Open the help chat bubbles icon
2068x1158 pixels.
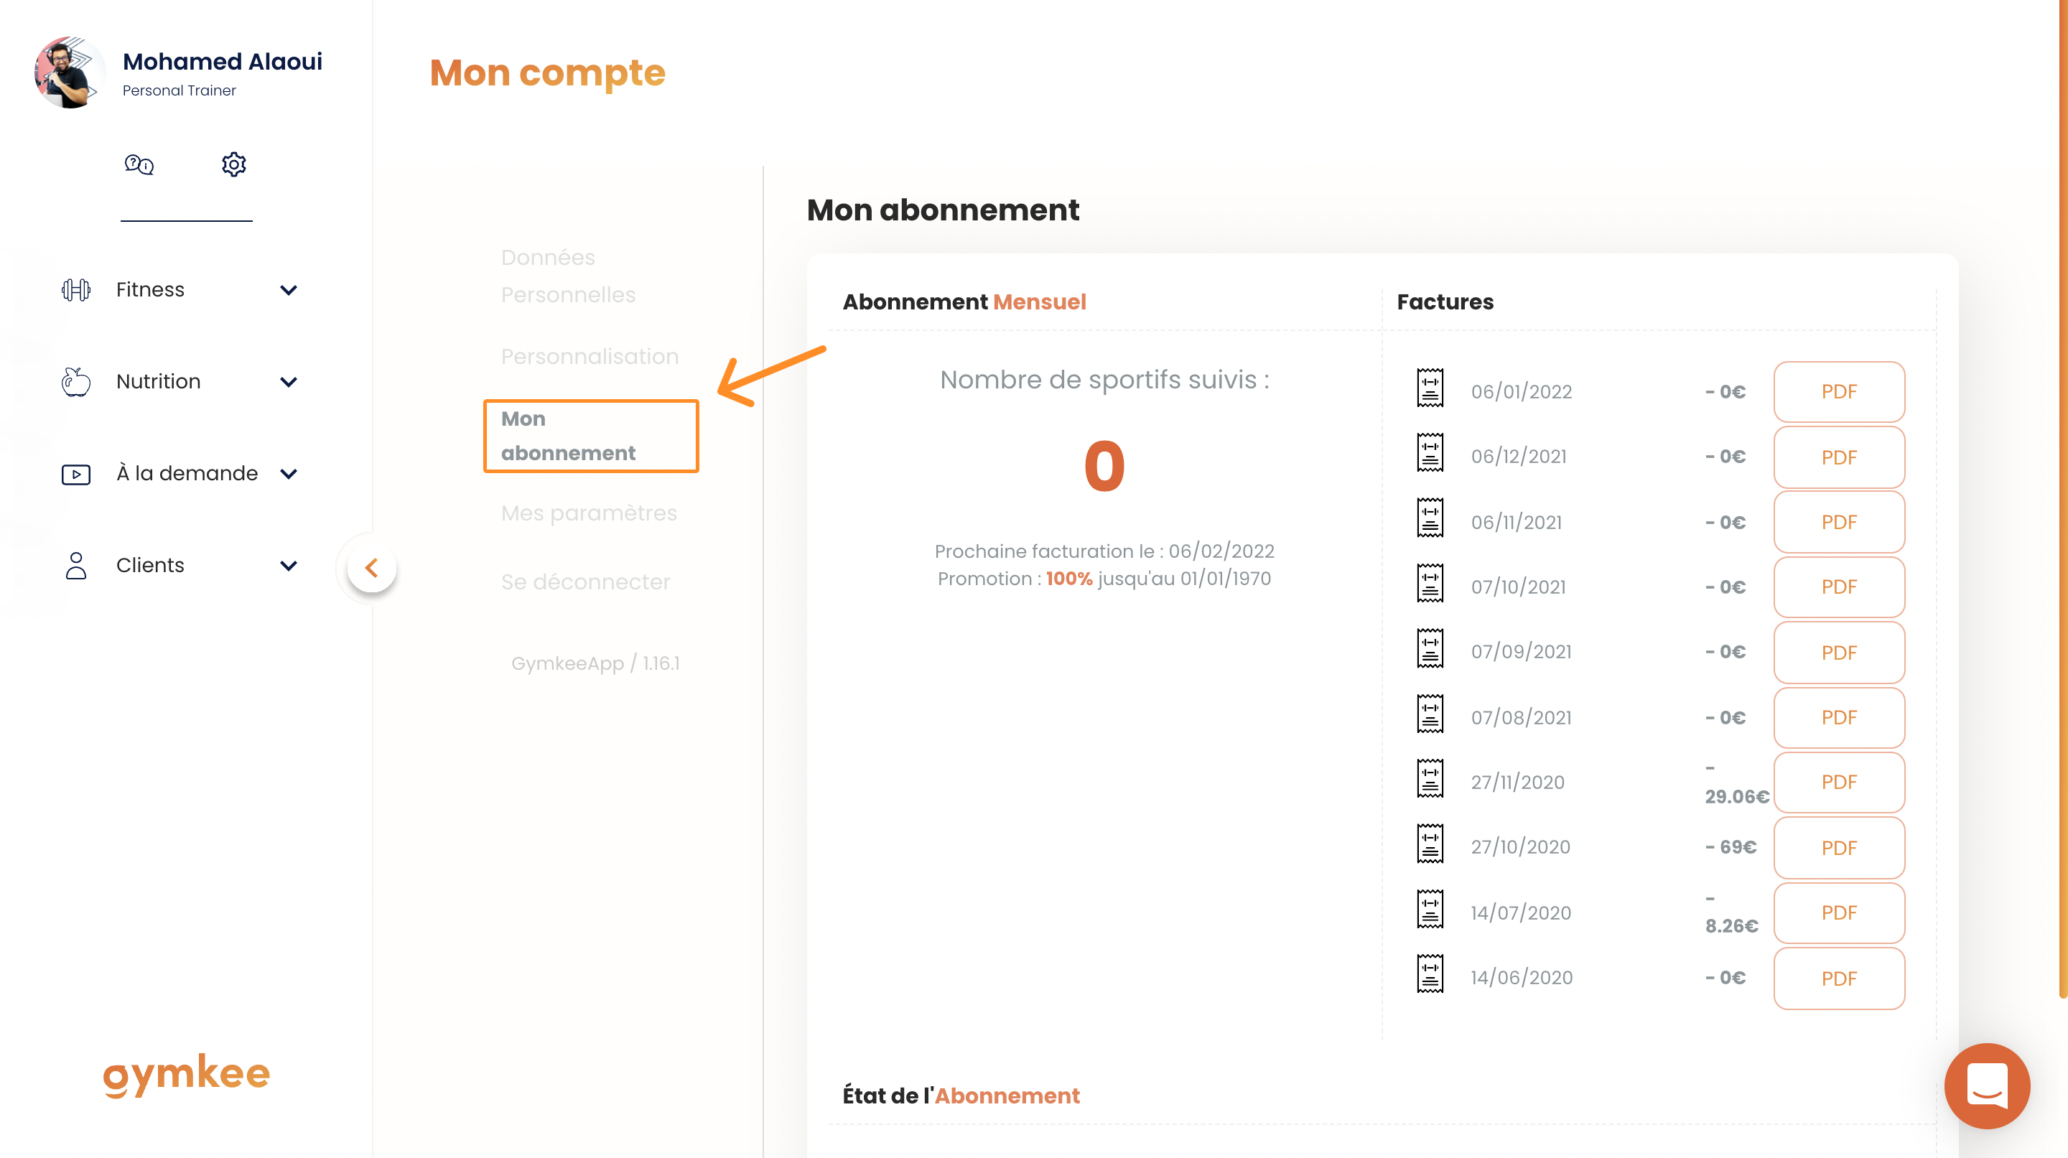coord(139,164)
